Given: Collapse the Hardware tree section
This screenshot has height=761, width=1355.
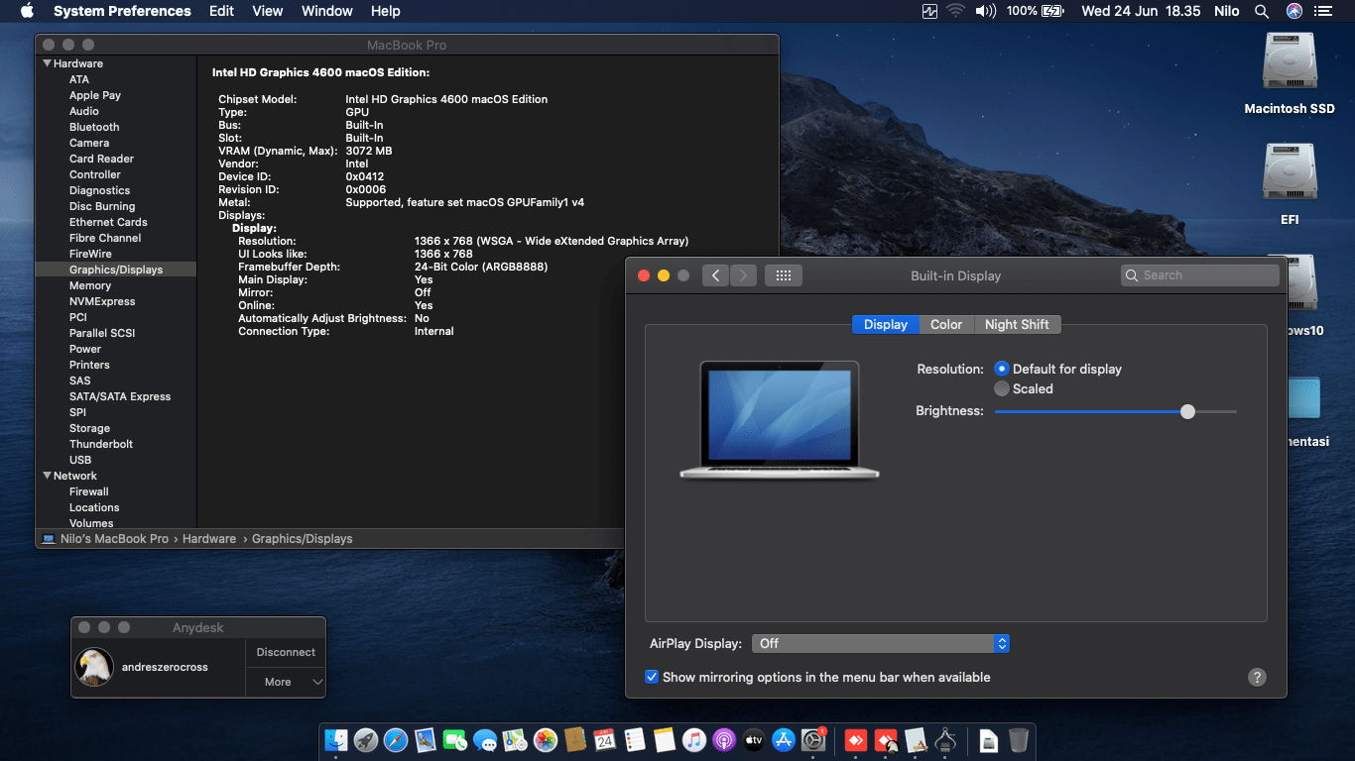Looking at the screenshot, I should pos(47,63).
